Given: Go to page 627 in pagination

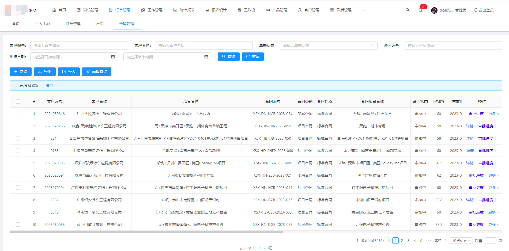Looking at the screenshot, I should pyautogui.click(x=438, y=241).
